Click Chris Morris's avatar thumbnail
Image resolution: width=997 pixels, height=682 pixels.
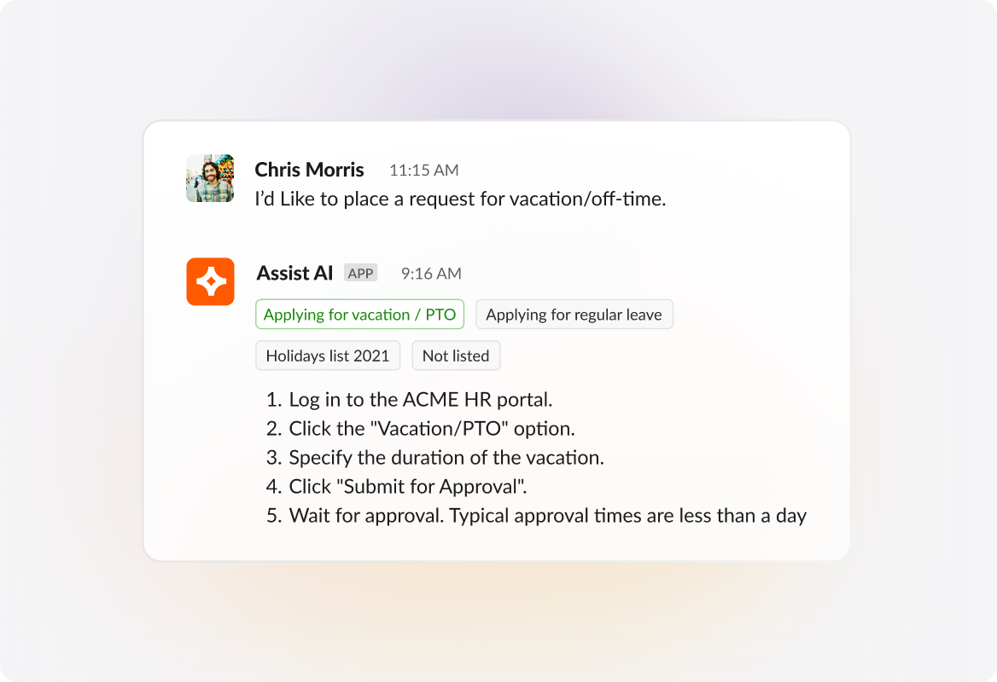(210, 178)
